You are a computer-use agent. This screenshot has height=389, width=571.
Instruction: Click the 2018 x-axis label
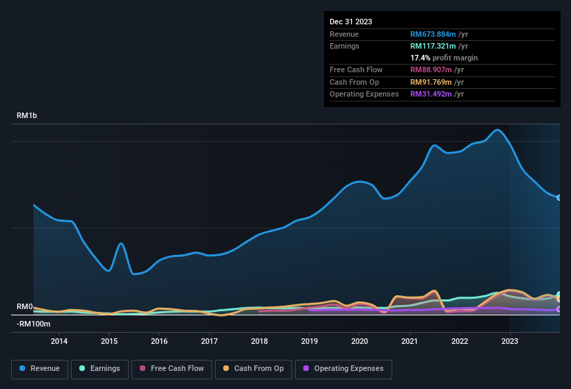(x=259, y=341)
